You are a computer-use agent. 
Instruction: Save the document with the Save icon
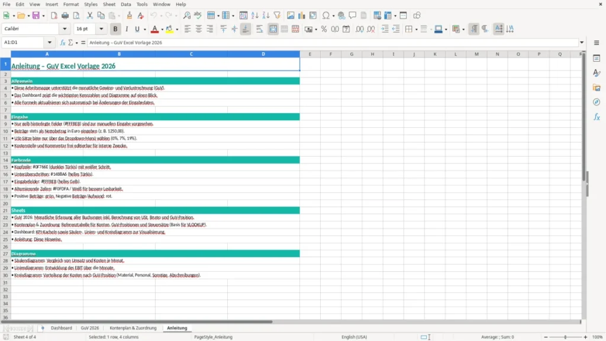tap(36, 15)
